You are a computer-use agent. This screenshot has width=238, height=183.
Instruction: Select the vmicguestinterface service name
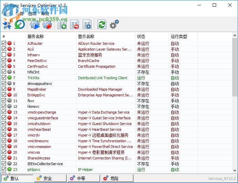[43, 118]
